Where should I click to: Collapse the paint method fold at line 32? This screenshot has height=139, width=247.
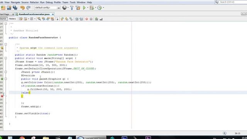(6, 79)
